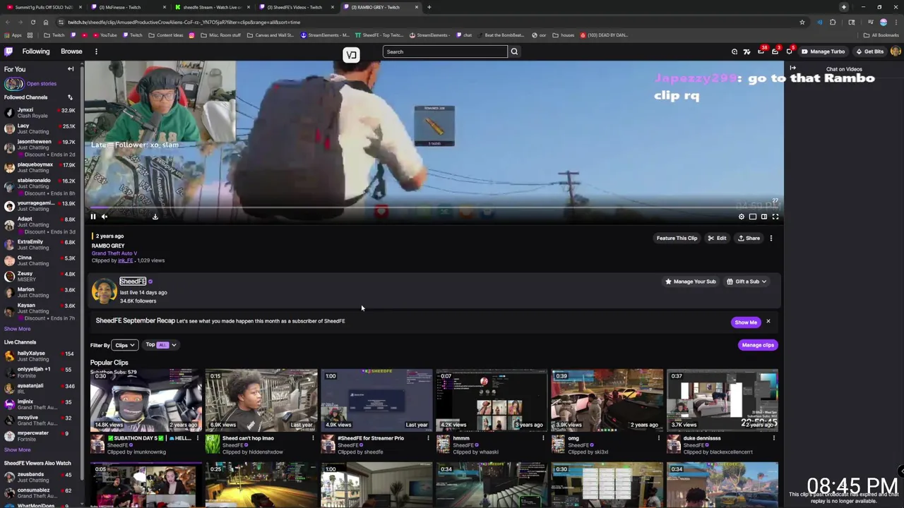
Task: Open the Grand Theft Auto V category link
Action: click(114, 253)
